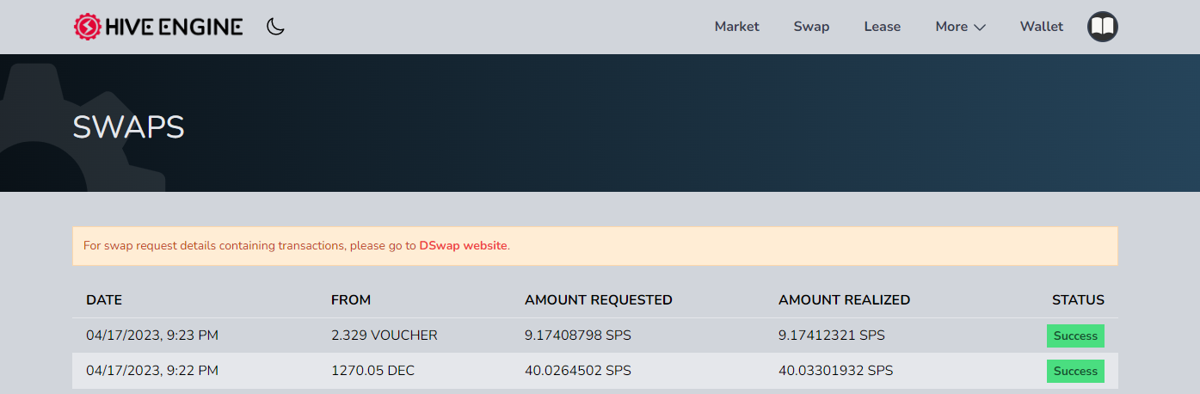Click Success badge in DEC row

[x=1075, y=371]
